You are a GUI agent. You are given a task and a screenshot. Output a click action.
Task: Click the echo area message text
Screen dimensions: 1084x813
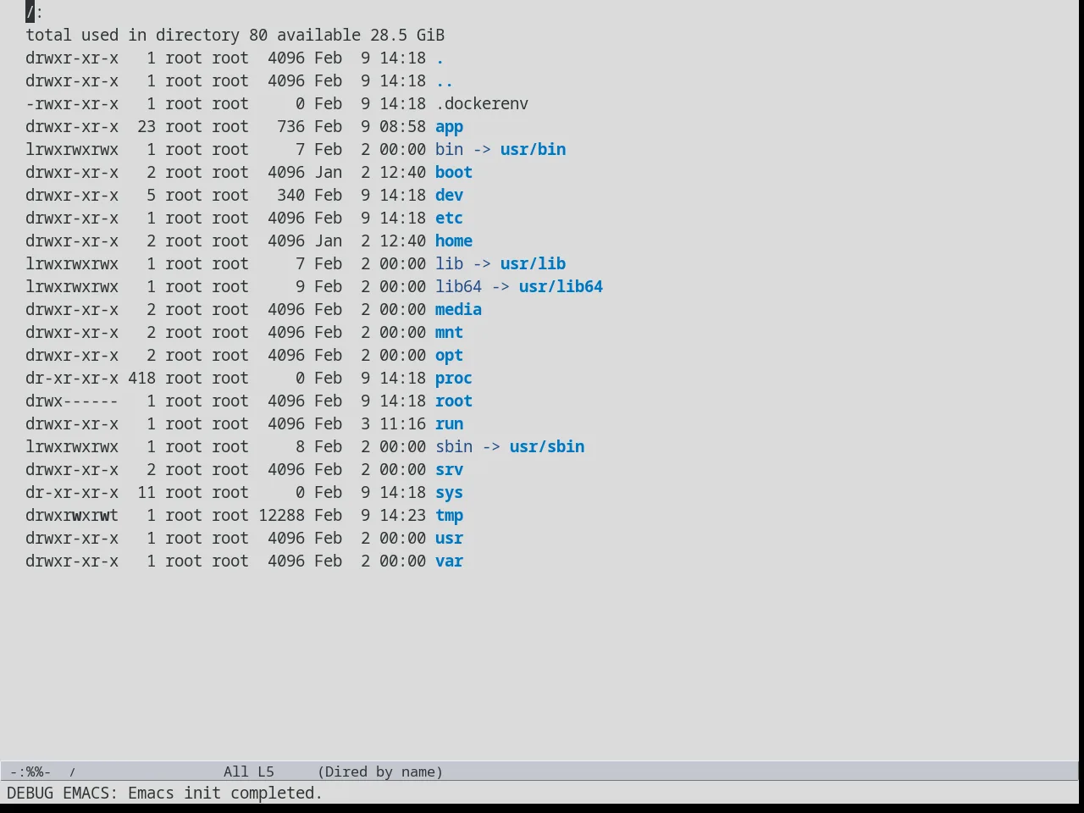(165, 793)
